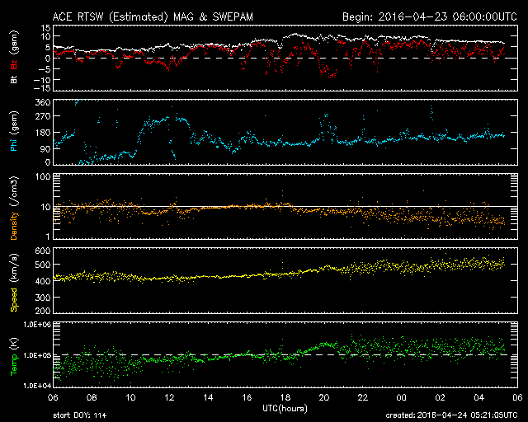Click the '400' tick label on Speed axis
Viewport: 528px width, 422px height.
[43, 281]
